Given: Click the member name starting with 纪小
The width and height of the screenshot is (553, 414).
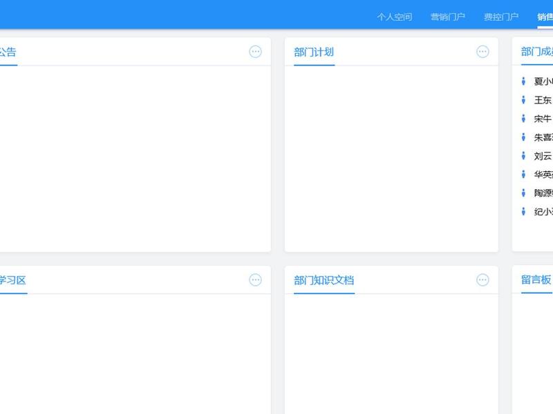Looking at the screenshot, I should [x=543, y=212].
